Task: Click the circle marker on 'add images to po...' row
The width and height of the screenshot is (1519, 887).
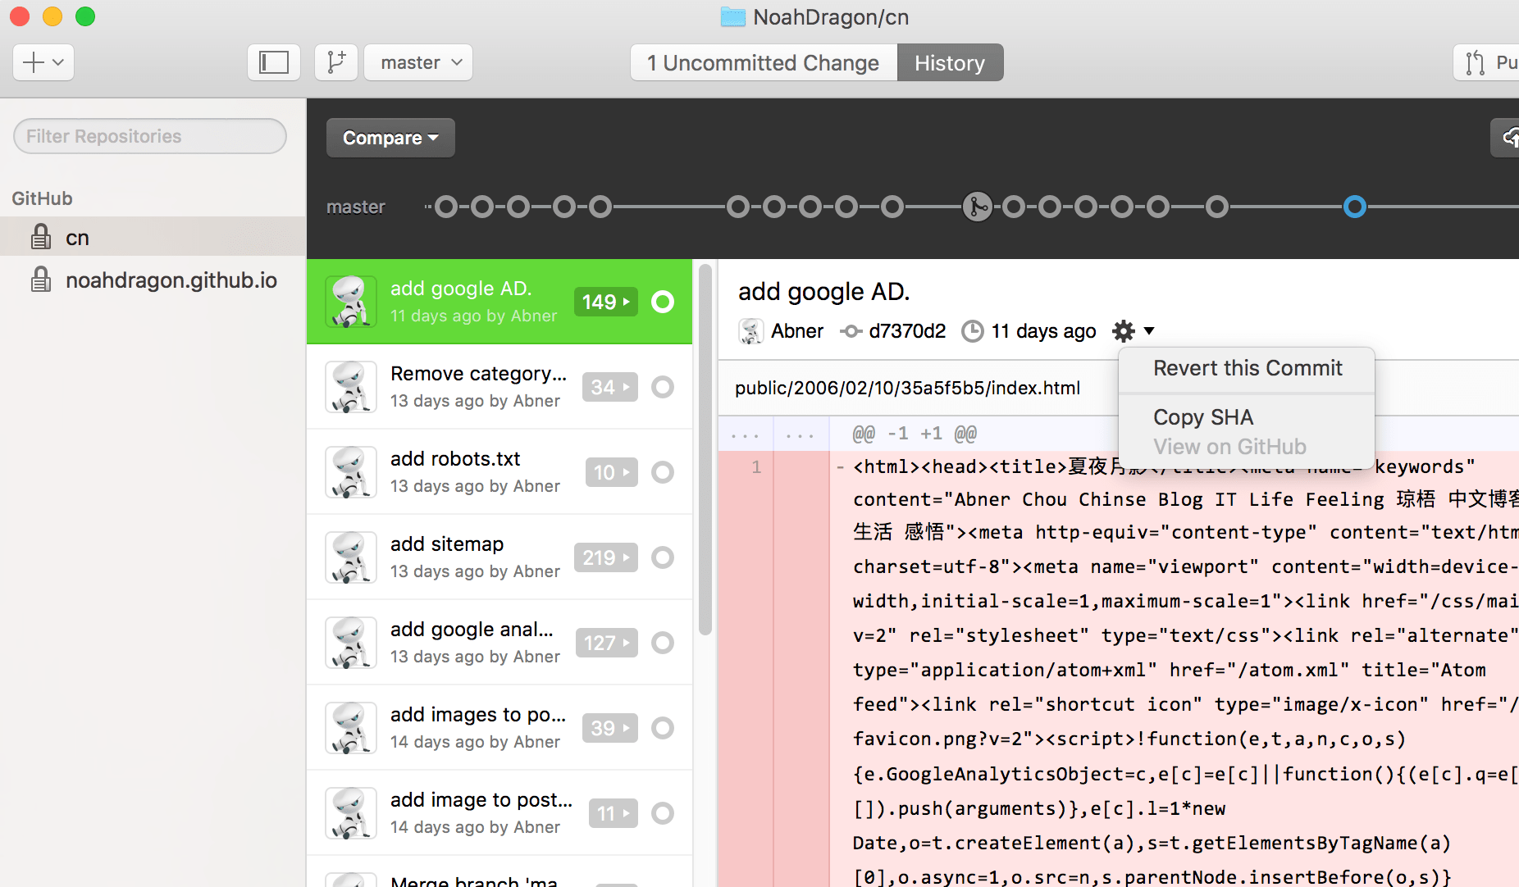Action: [x=663, y=728]
